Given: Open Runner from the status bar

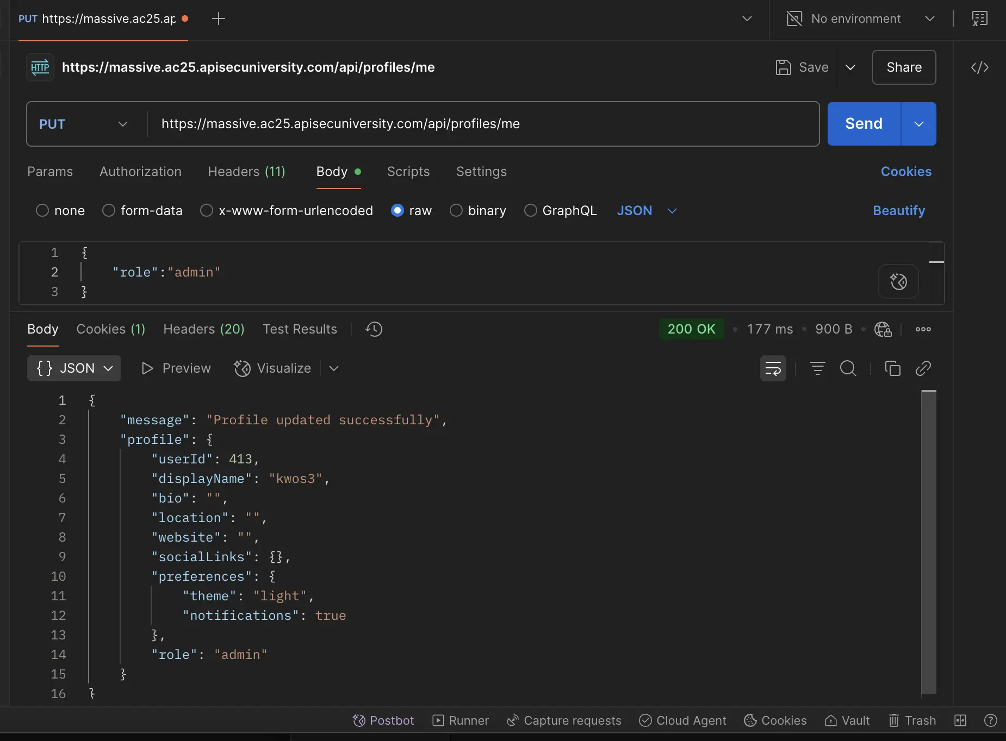Looking at the screenshot, I should (x=461, y=720).
